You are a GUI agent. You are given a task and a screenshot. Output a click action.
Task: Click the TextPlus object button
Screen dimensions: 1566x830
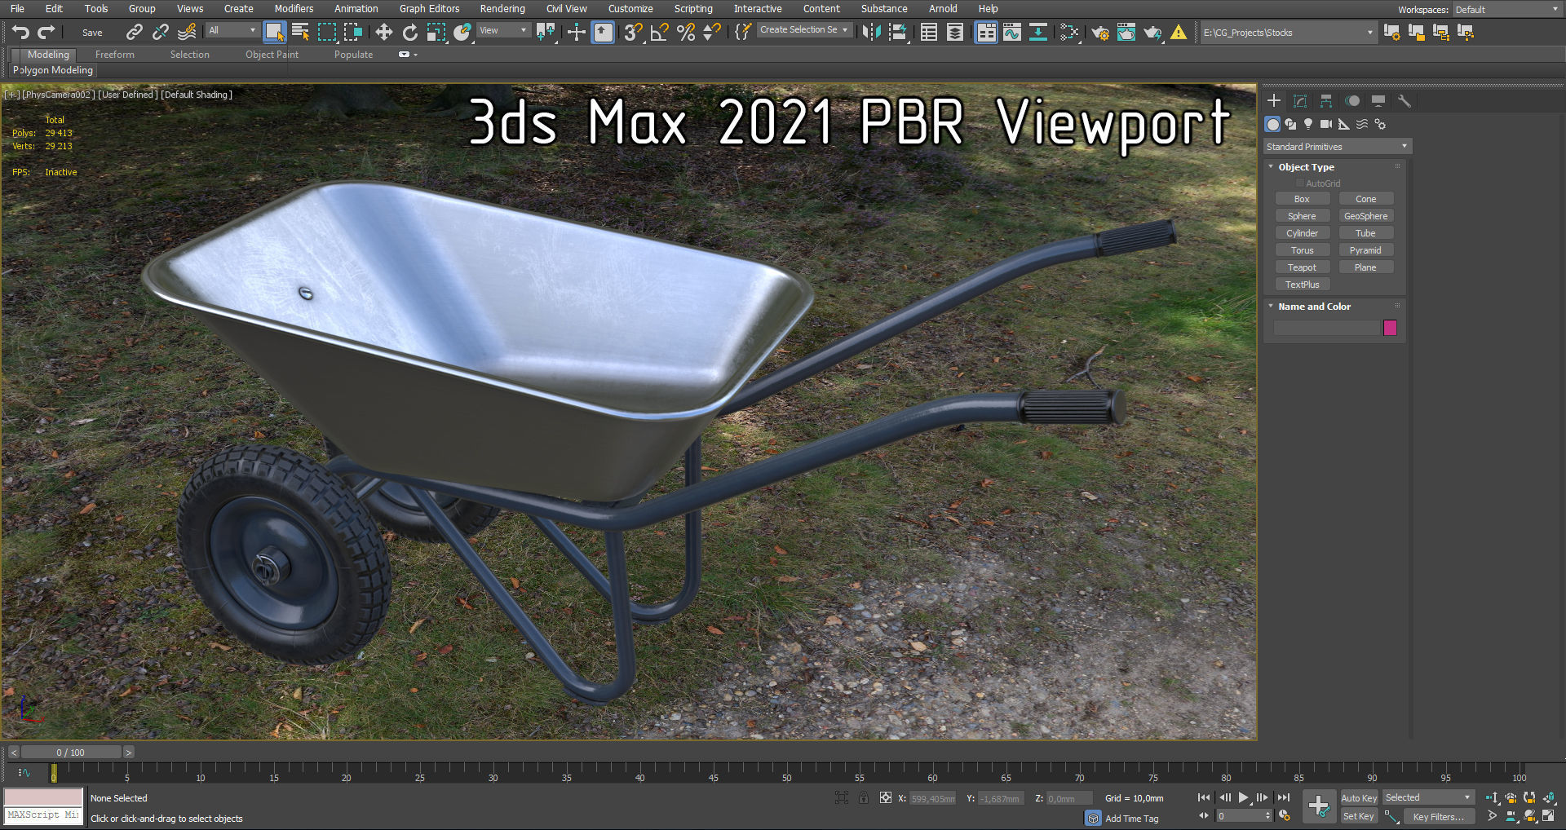[1303, 285]
